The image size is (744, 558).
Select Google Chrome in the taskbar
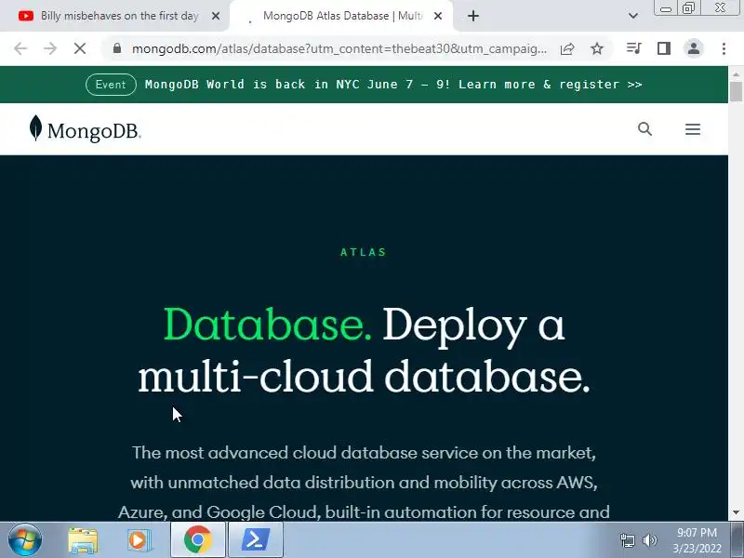[198, 540]
